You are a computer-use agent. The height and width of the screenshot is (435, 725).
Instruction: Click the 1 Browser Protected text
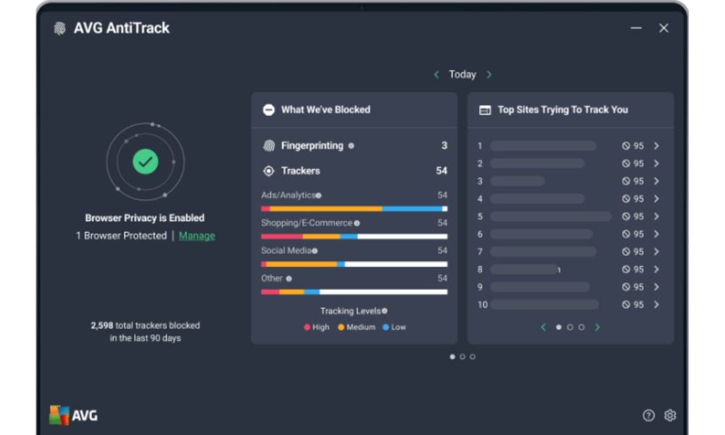point(121,236)
